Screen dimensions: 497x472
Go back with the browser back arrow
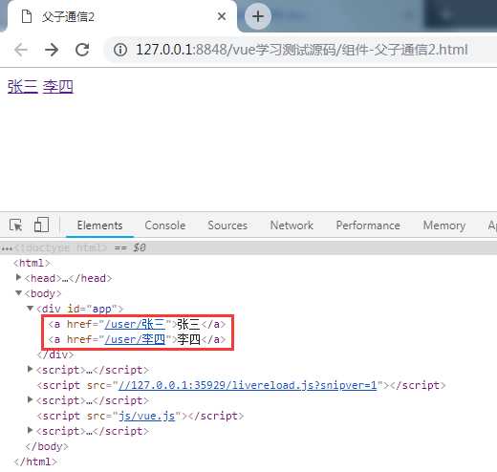coord(21,50)
